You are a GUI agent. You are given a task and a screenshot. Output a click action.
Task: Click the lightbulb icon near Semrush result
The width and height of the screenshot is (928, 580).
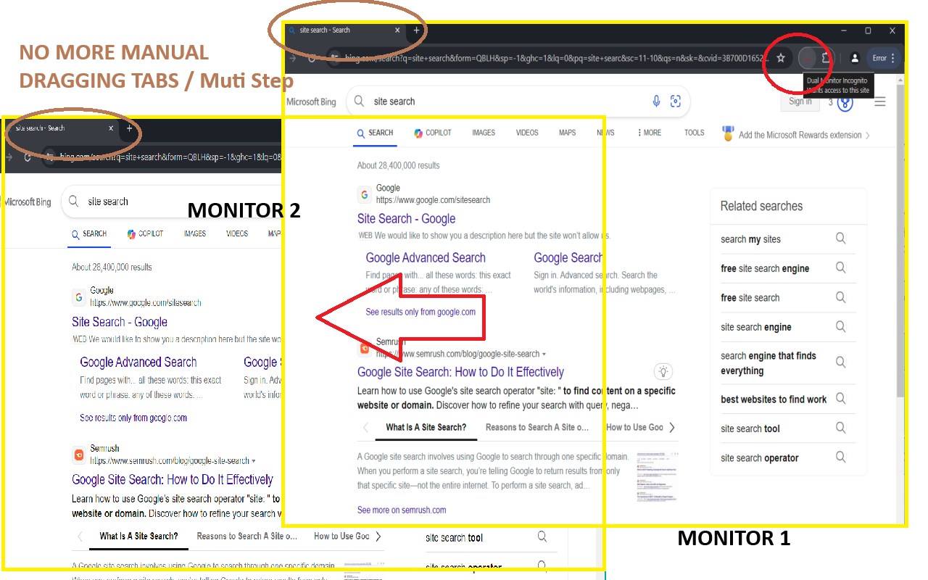click(662, 371)
